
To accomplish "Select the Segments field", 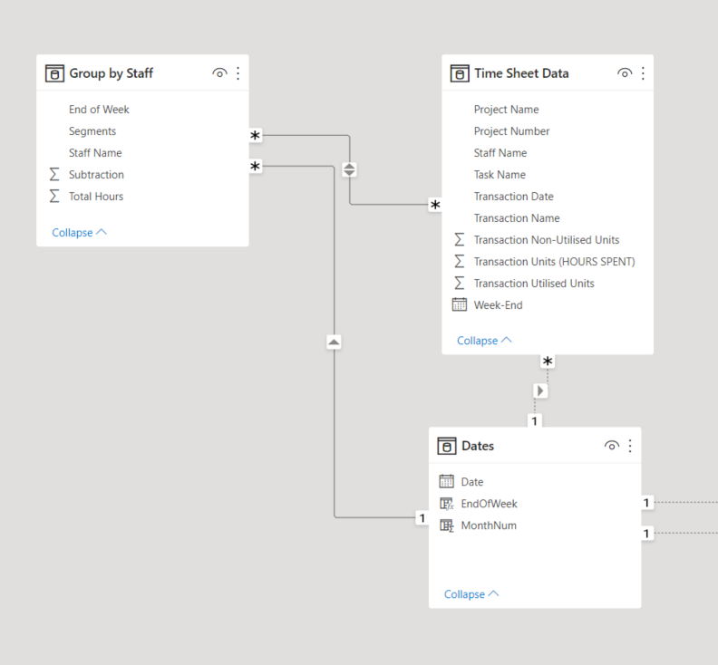I will (92, 130).
